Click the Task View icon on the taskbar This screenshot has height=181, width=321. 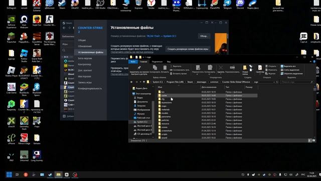tap(17, 174)
